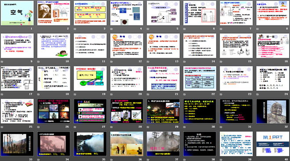Select slide 10 with the lying boy cartoon
Image resolution: width=290 pixels, height=161 pixels.
(54, 45)
